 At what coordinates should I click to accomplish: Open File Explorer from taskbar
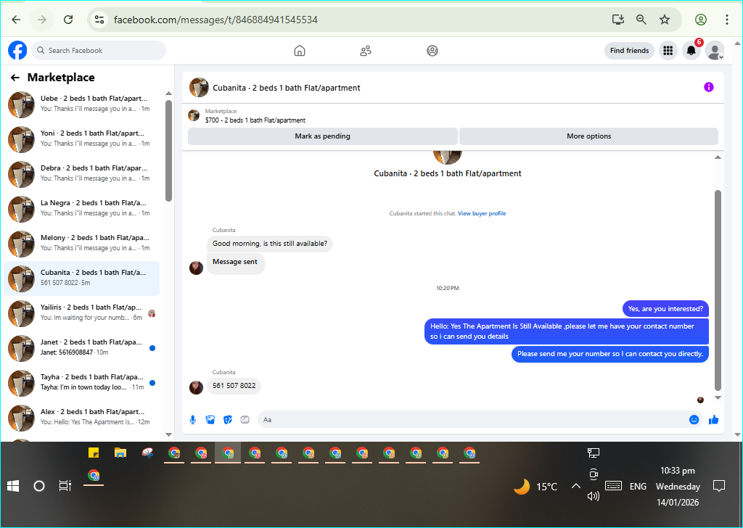(x=120, y=453)
